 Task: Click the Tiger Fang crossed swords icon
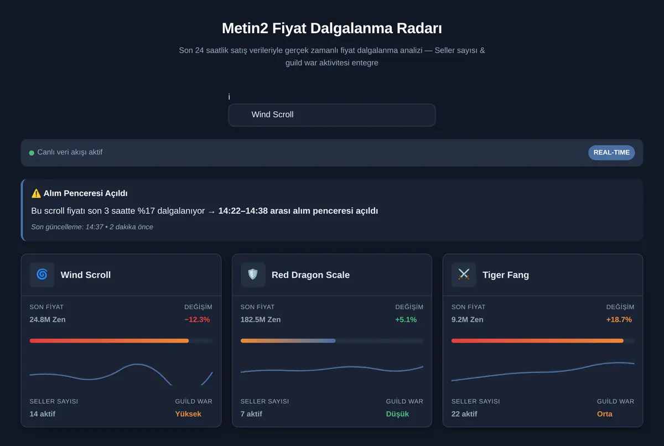464,274
